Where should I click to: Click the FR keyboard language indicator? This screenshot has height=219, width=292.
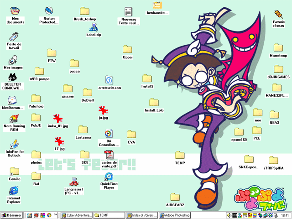pyautogui.click(x=235, y=215)
